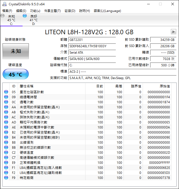Click the LITEON L8H-128V2G drive title

coord(89,32)
